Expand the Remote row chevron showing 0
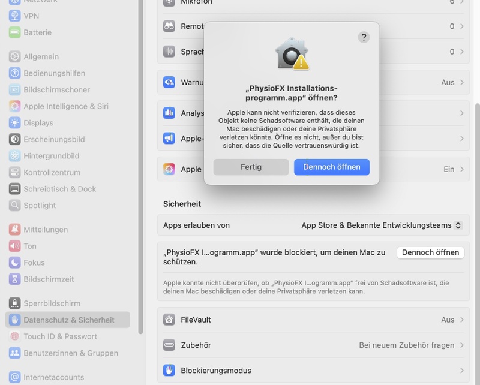480x385 pixels. click(x=462, y=26)
